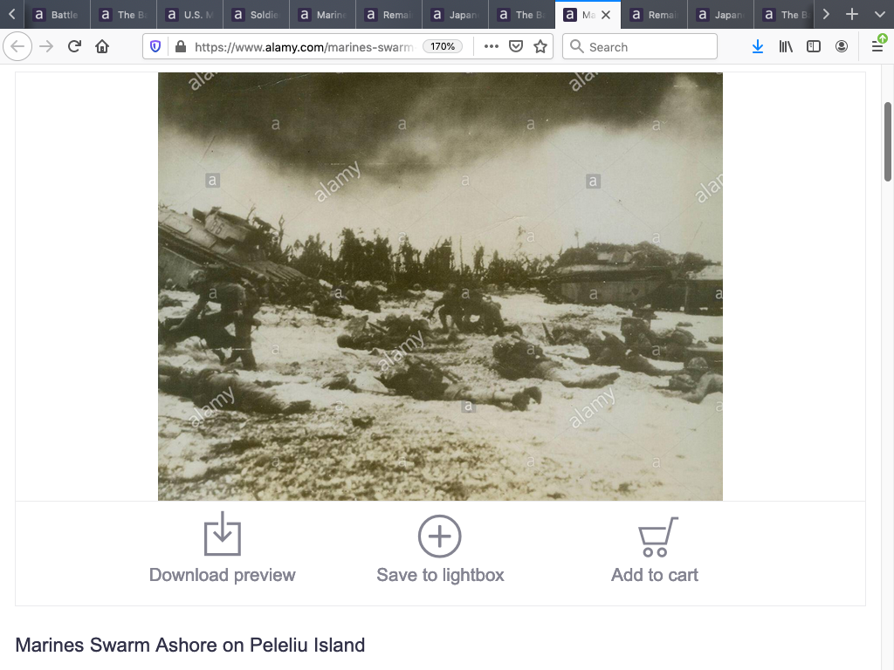Reload the current page
The height and width of the screenshot is (670, 894).
click(x=74, y=47)
